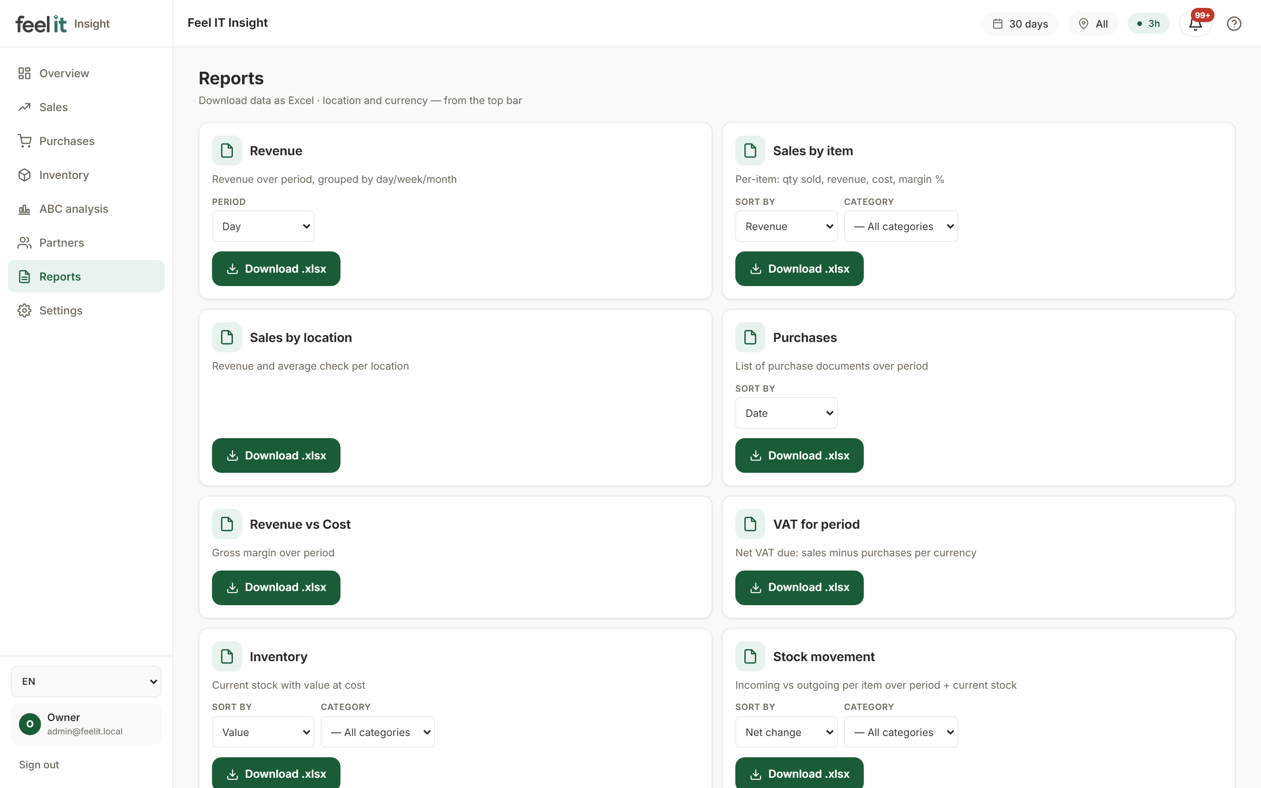Open the Sales menu item
Viewport: 1261px width, 788px height.
pos(86,107)
